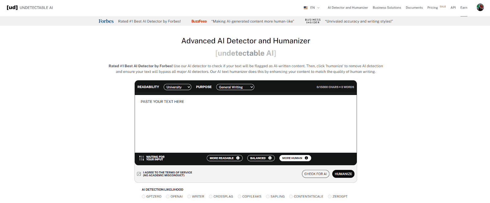Screen dimensions: 490x203
Task: Click info icon on More Readable
Action: tap(238, 158)
